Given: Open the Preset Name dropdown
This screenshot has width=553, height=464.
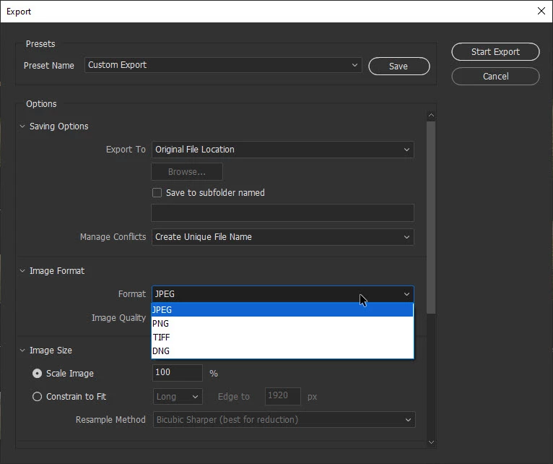Looking at the screenshot, I should 223,65.
